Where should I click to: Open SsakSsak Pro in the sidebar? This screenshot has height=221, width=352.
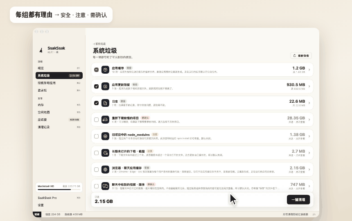click(x=59, y=198)
